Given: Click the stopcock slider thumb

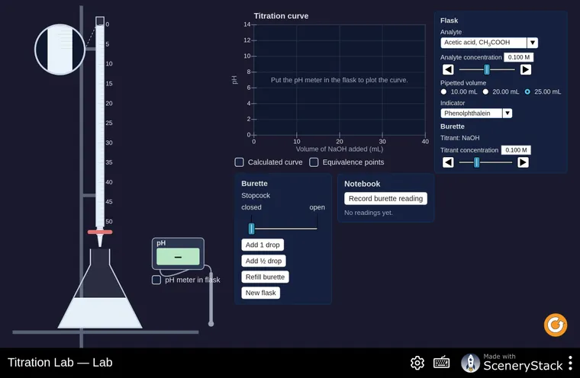Looking at the screenshot, I should (252, 229).
